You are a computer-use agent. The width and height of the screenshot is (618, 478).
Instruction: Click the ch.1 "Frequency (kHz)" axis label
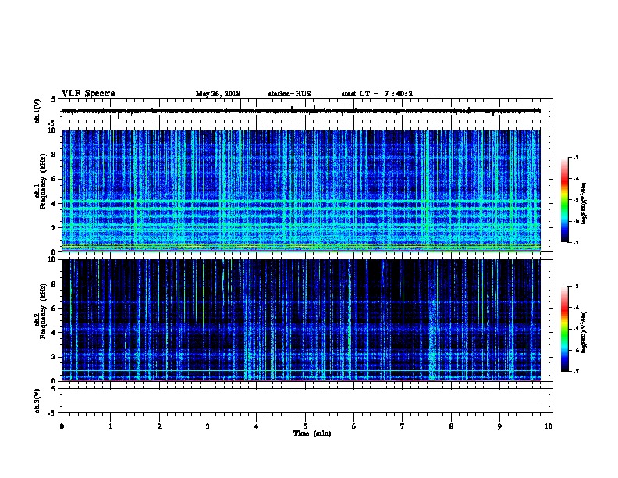(x=43, y=182)
